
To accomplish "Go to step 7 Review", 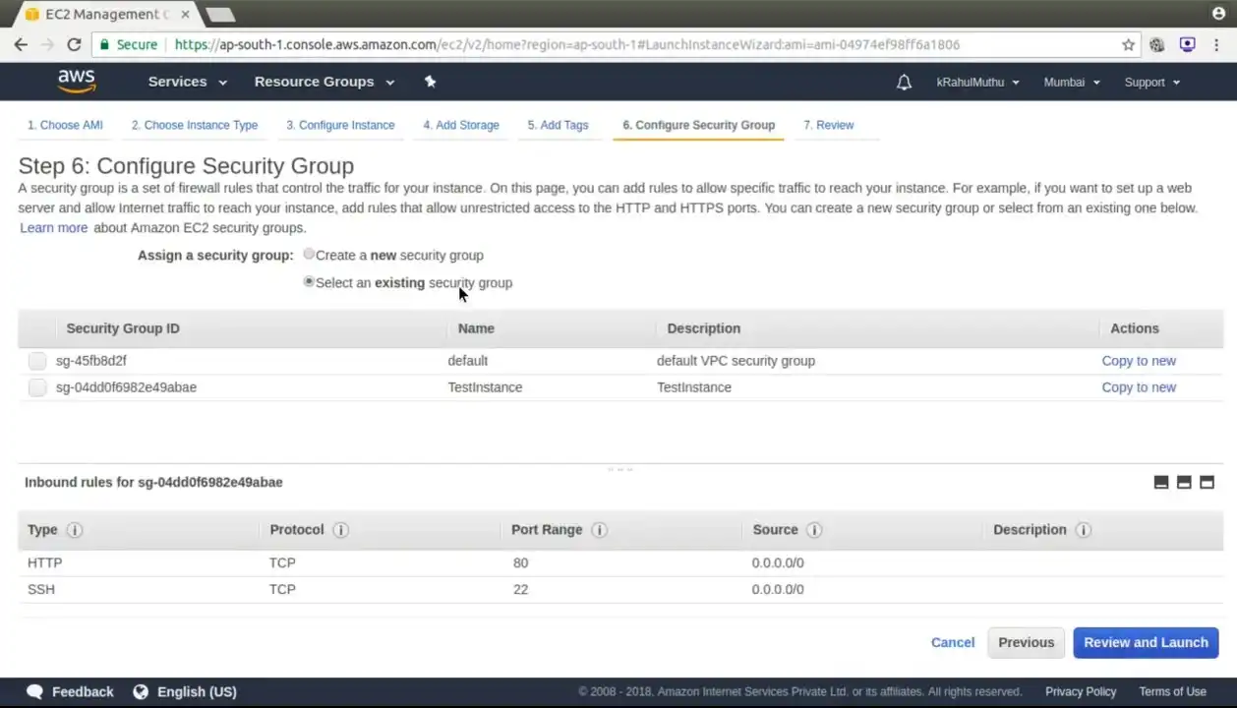I will (829, 125).
